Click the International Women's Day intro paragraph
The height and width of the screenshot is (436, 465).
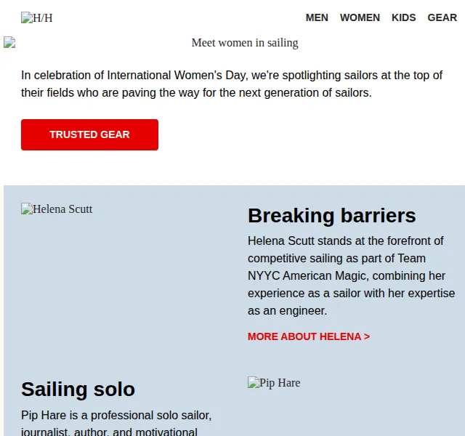tap(232, 84)
